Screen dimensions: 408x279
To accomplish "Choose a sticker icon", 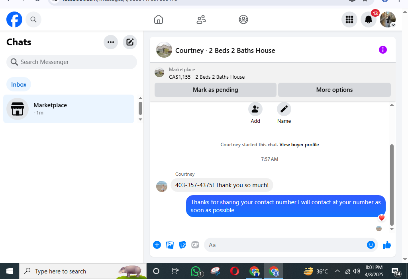I will click(x=182, y=245).
